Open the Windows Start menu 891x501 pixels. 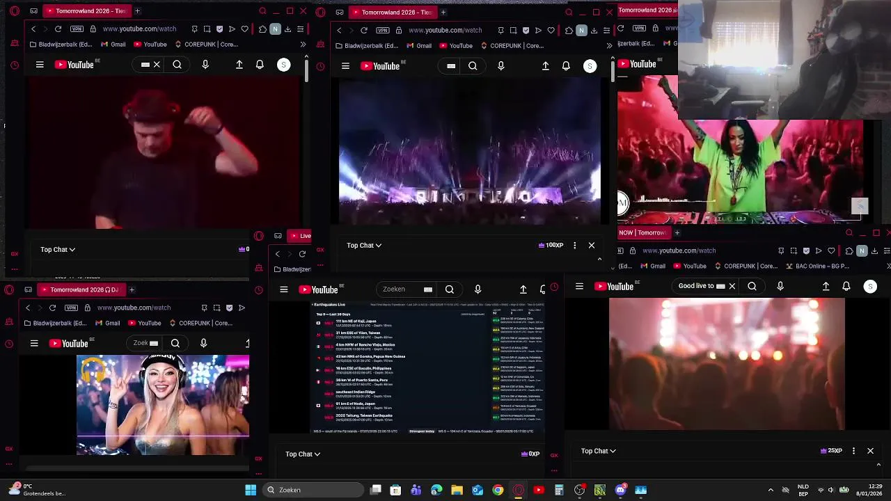pos(251,490)
